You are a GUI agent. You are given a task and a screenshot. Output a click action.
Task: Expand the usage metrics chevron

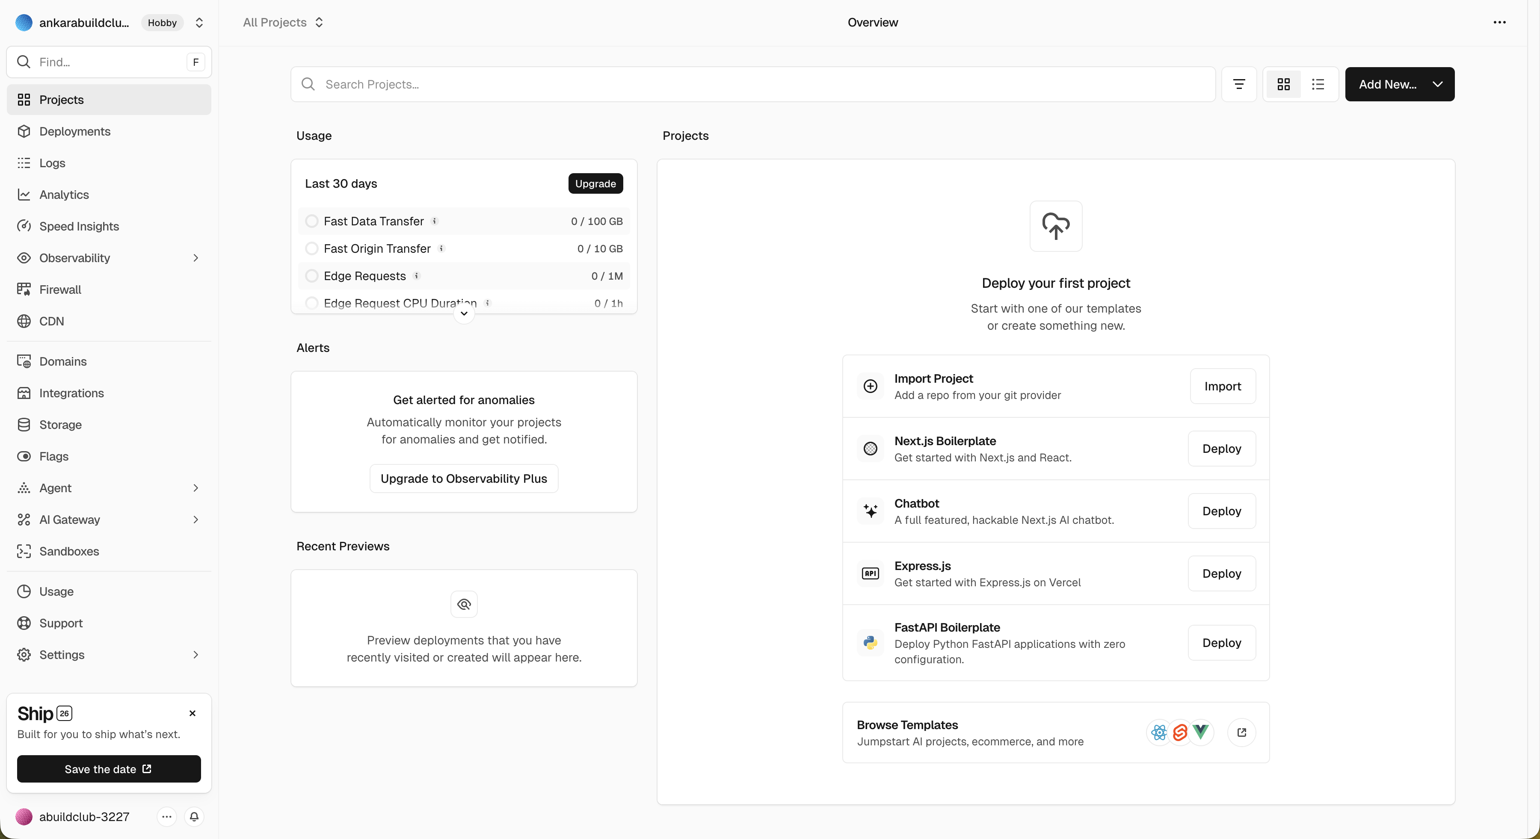(464, 313)
